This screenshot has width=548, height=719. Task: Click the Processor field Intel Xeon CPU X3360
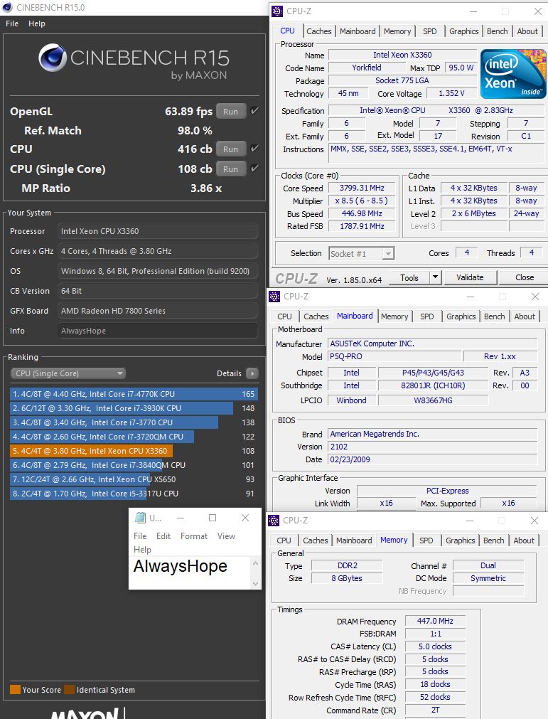158,231
